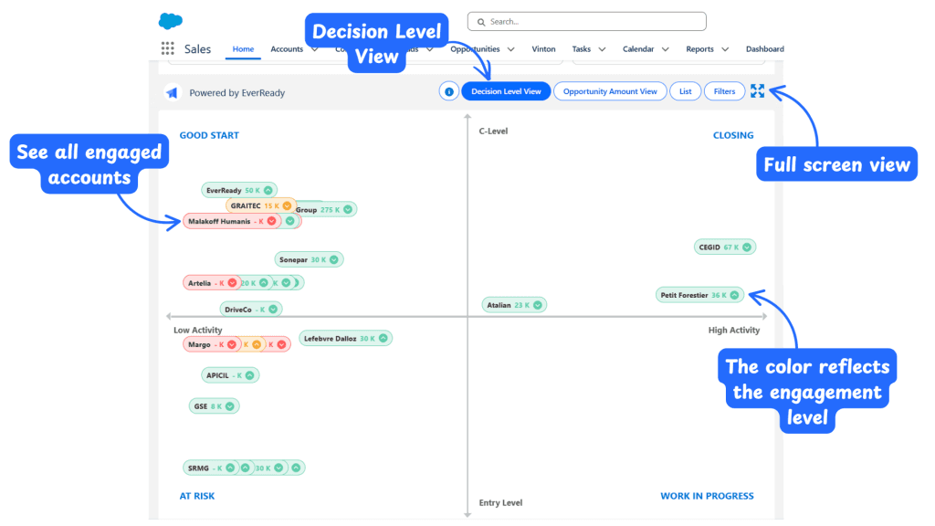Click the arrow icon on Atalian chip

pyautogui.click(x=538, y=305)
